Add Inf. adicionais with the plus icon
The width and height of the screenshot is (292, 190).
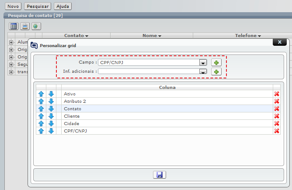tap(216, 72)
